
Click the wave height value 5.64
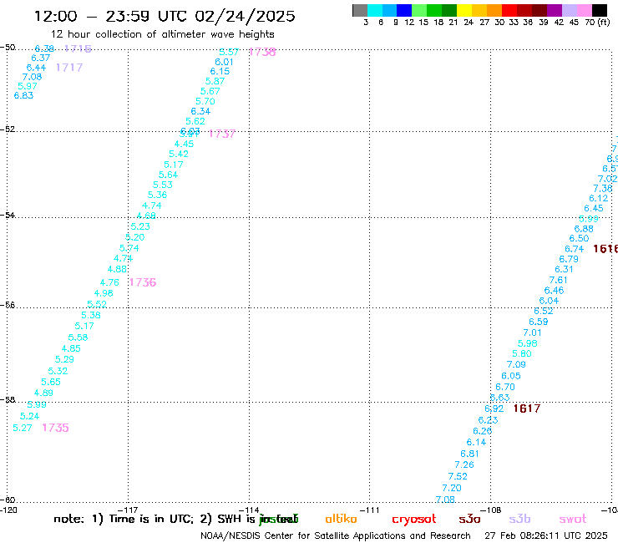[169, 175]
